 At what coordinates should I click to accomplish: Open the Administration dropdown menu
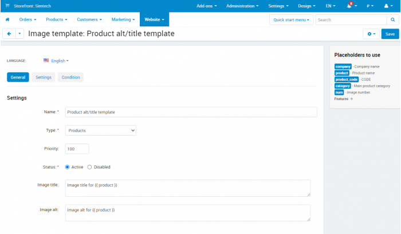pos(242,6)
